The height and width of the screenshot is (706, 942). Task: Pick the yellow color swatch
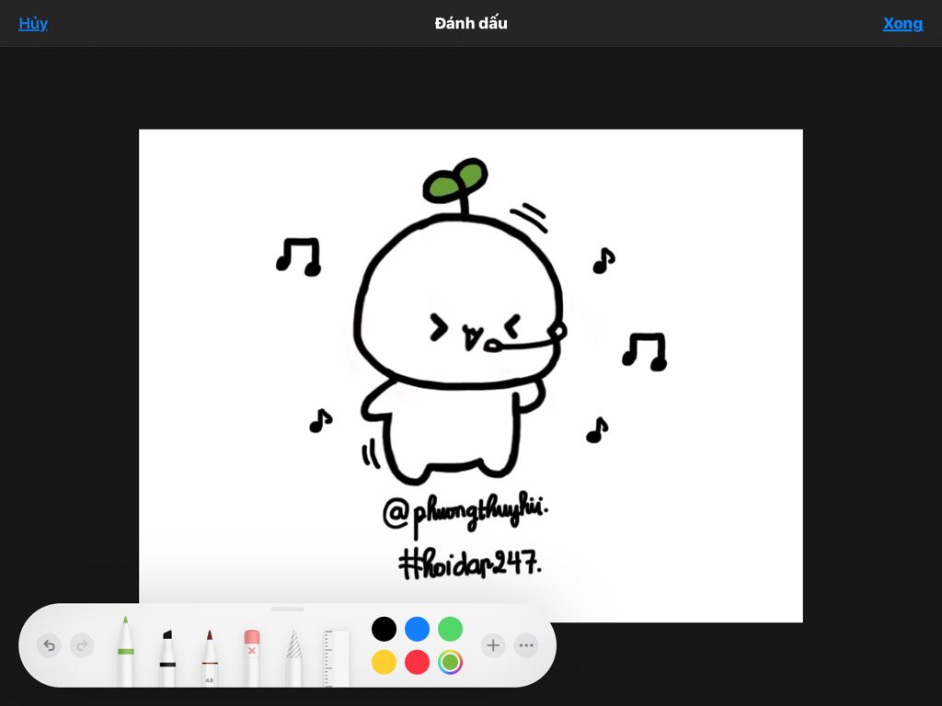(384, 662)
